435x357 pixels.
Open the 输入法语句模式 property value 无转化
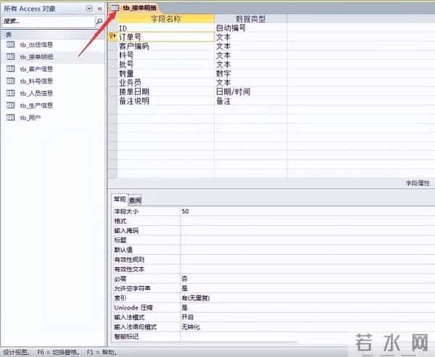[307, 327]
